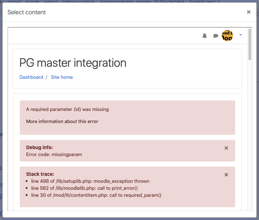Select the 'Error code: missingparam' text
Viewport: 259px width, 220px height.
click(54, 155)
